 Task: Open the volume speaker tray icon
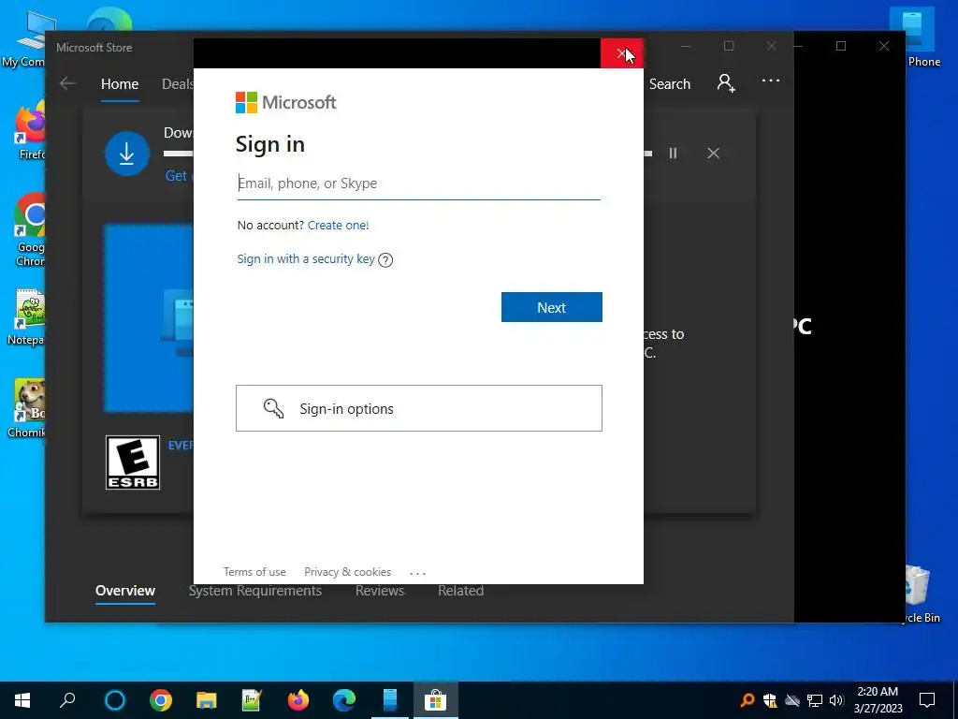pos(836,700)
